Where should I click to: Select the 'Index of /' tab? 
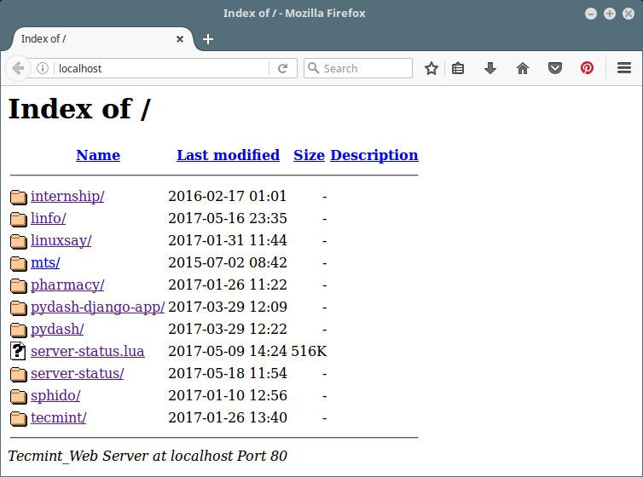point(85,39)
